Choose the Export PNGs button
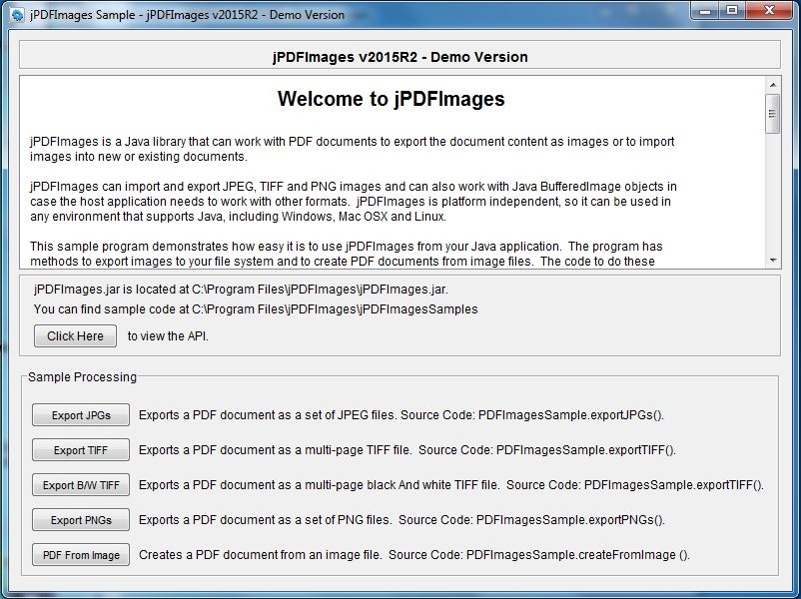Image resolution: width=801 pixels, height=599 pixels. [x=81, y=520]
